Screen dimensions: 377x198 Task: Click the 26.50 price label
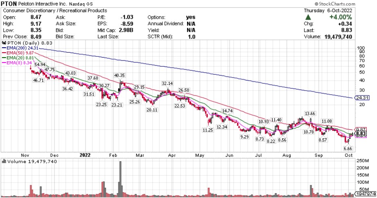(184, 90)
